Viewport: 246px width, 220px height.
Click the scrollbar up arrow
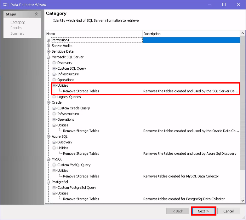[243, 33]
